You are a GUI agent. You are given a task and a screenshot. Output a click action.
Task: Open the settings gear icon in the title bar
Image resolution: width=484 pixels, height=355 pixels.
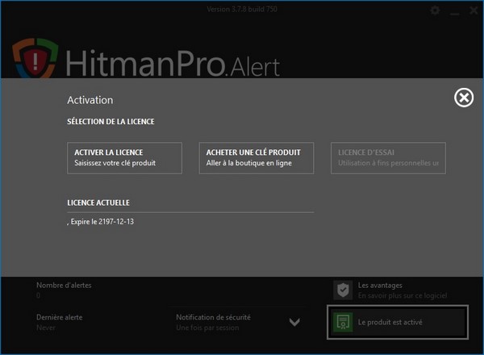pos(435,10)
